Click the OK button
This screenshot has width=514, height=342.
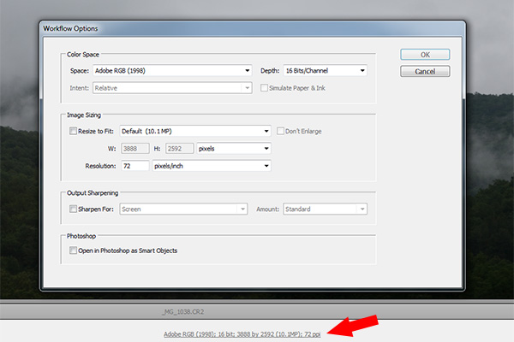[425, 55]
